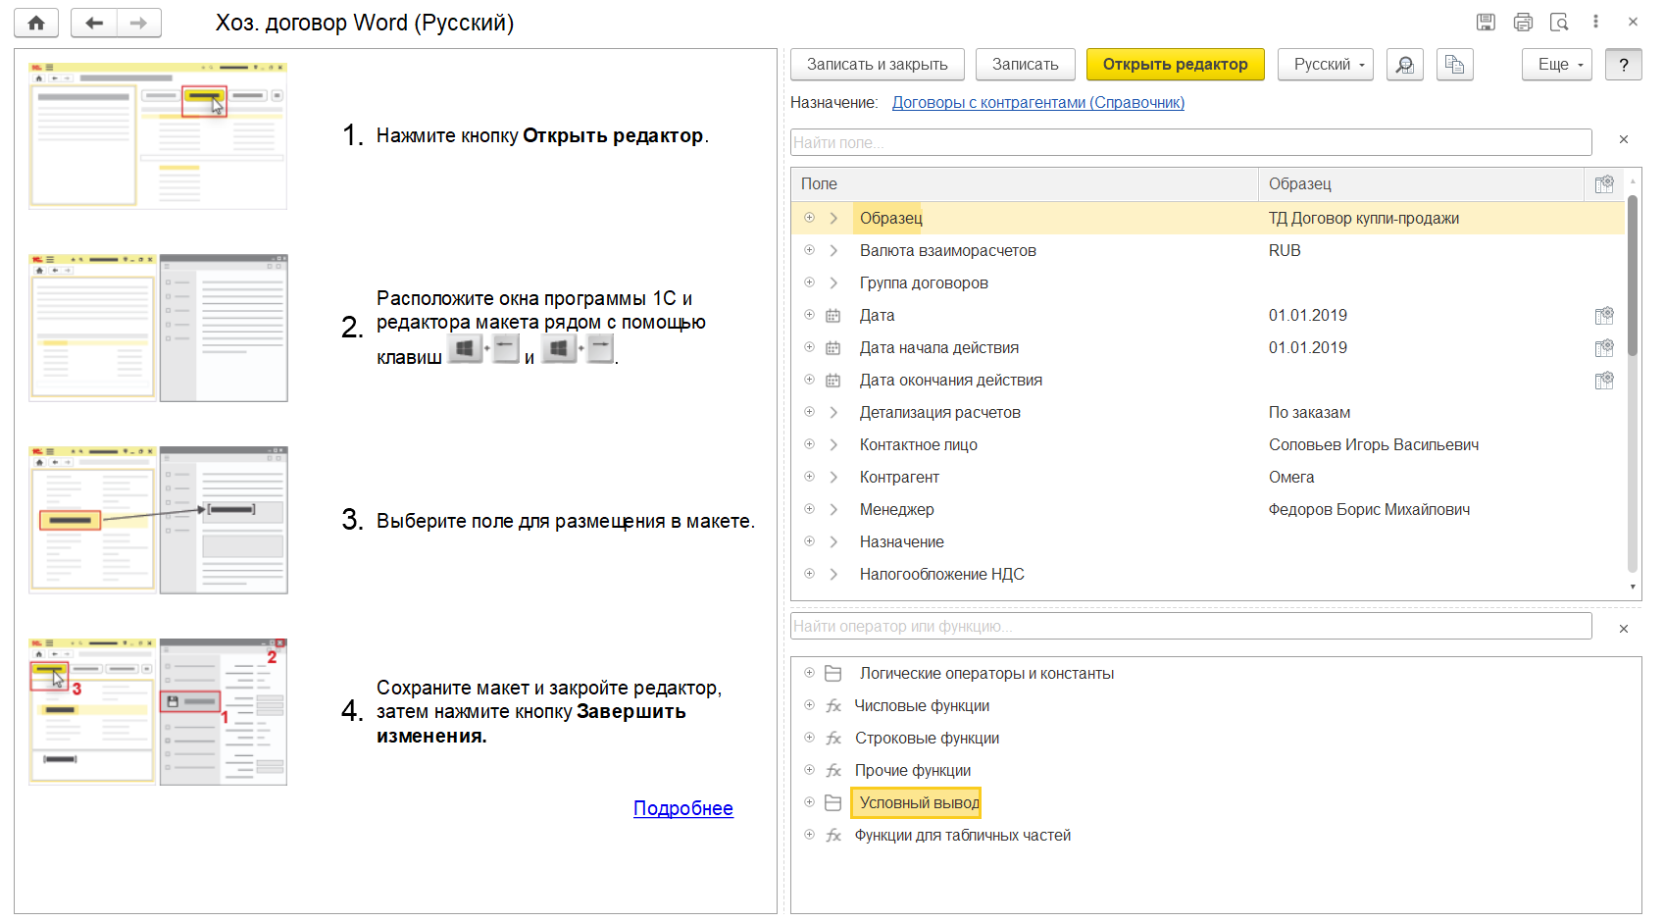
Task: Navigate back with the left arrow
Action: pos(94,23)
